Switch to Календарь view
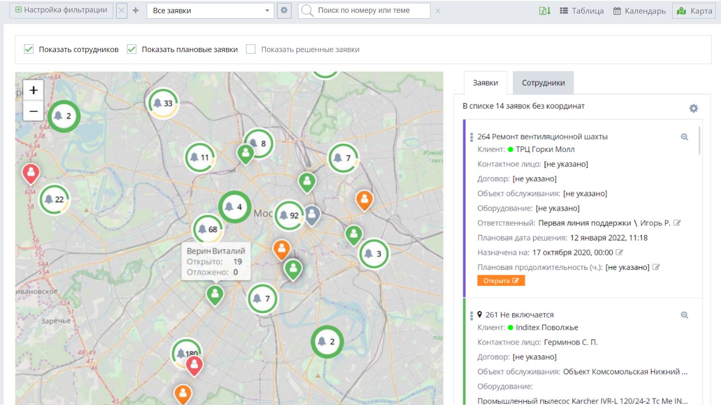 pyautogui.click(x=639, y=11)
